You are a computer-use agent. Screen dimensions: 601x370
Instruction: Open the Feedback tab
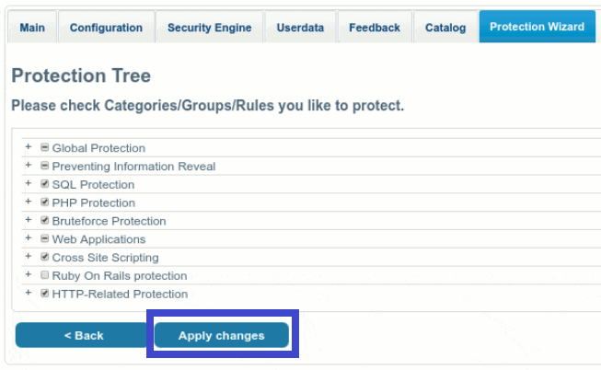(x=375, y=28)
